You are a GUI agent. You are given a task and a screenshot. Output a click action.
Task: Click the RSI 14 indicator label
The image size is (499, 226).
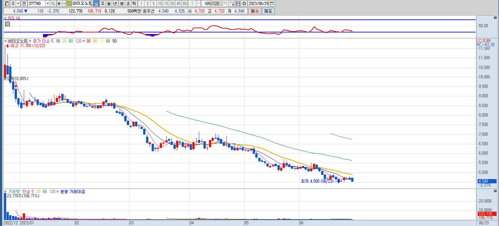coord(14,18)
